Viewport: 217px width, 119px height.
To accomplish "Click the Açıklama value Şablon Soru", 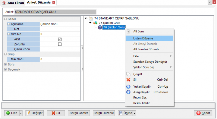I will (60, 24).
